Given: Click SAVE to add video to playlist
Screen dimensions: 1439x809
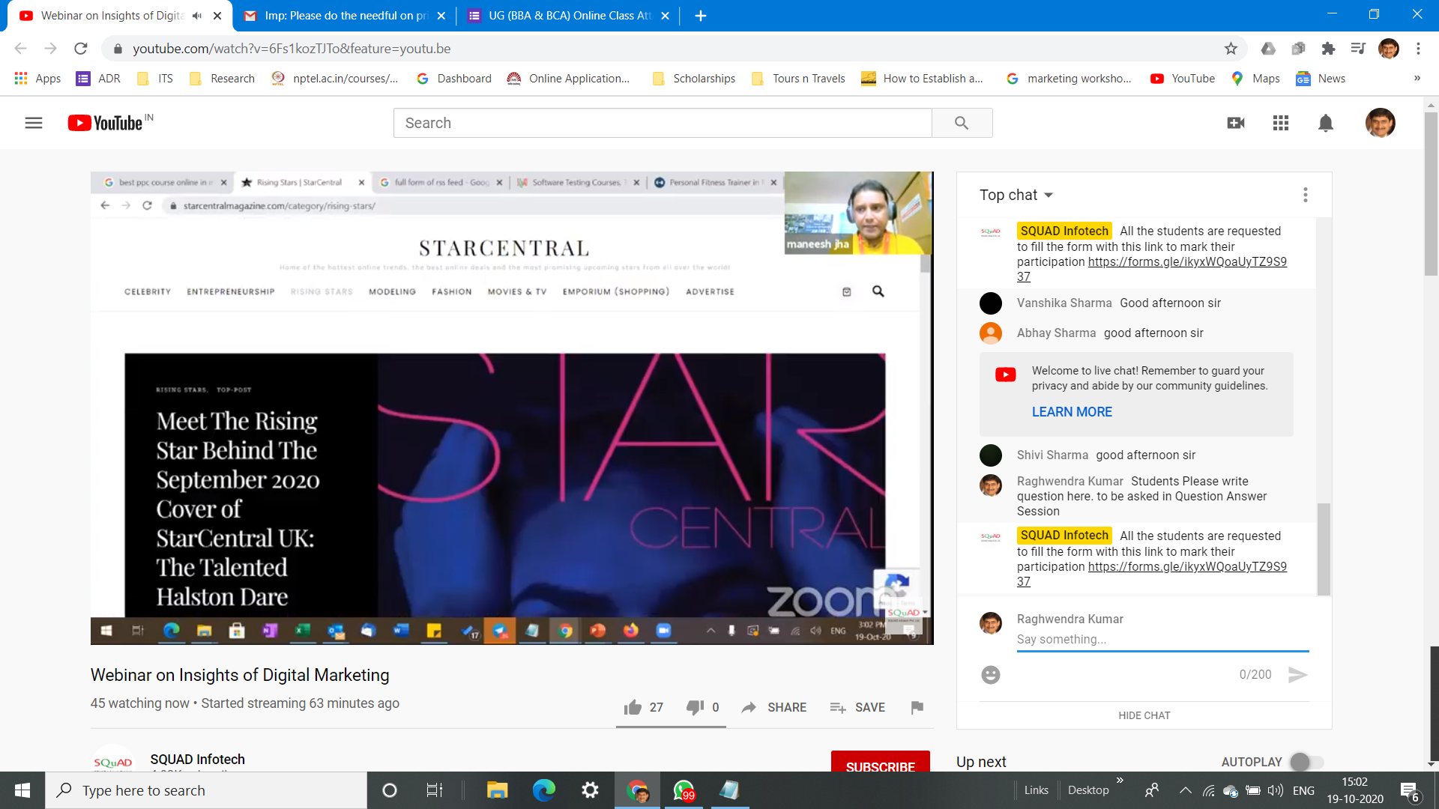Looking at the screenshot, I should coord(857,707).
